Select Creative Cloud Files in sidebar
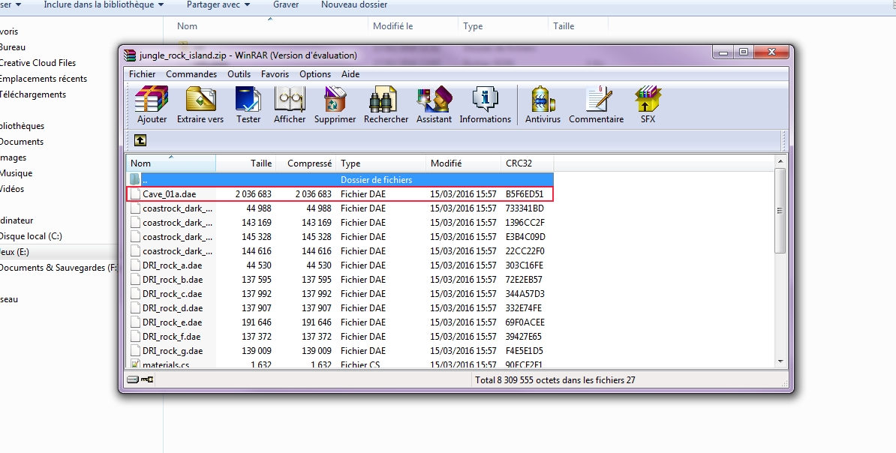This screenshot has height=453, width=896. pos(38,63)
